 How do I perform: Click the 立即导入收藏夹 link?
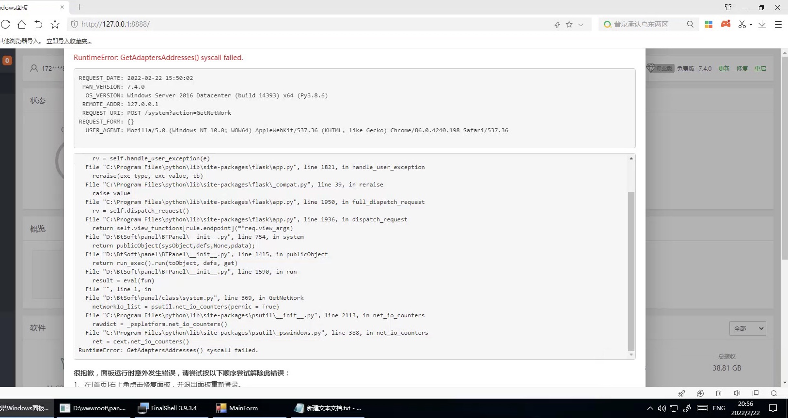69,41
